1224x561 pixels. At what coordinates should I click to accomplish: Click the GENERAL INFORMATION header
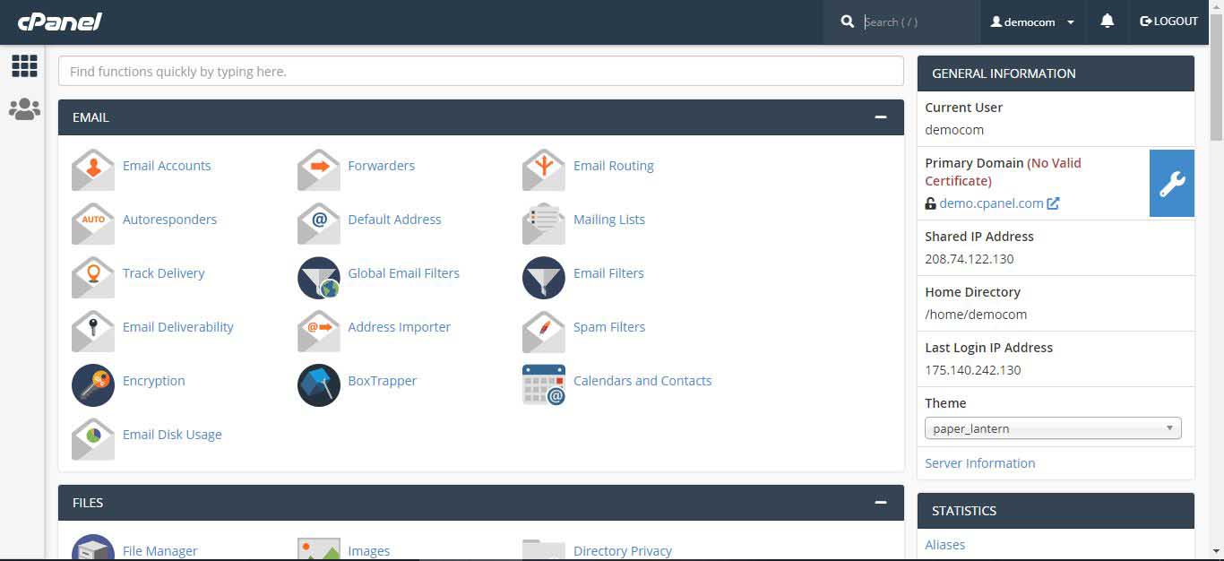click(x=1056, y=73)
